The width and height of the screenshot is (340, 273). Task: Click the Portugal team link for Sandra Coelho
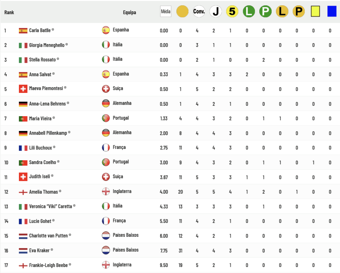click(x=121, y=162)
